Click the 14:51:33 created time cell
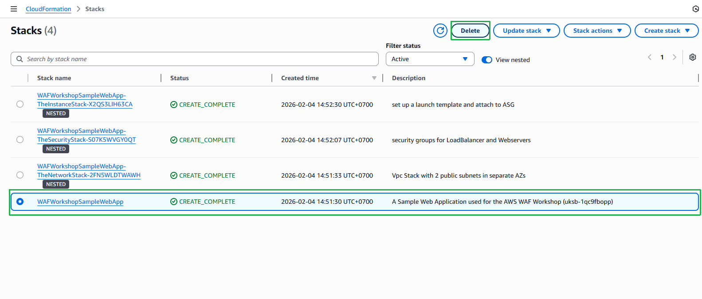Image resolution: width=702 pixels, height=299 pixels. tap(327, 175)
